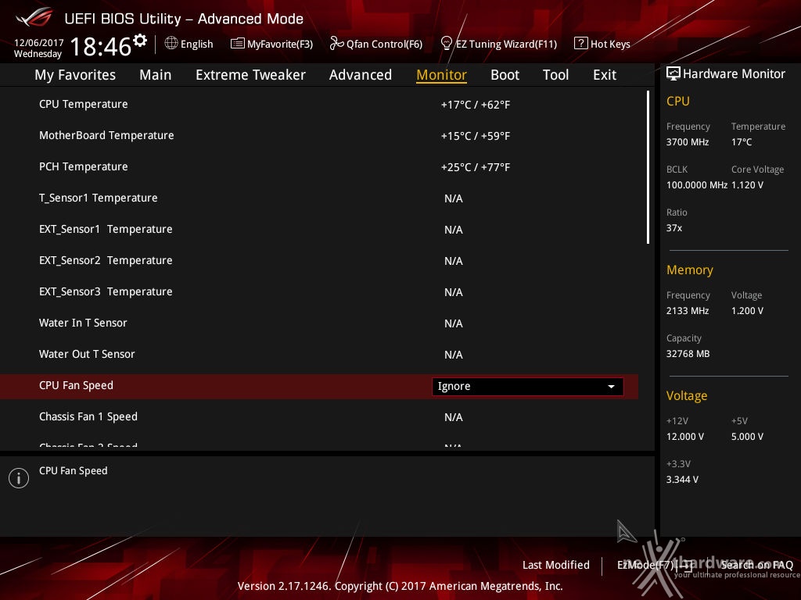
Task: Click the +25°C / +77°F PCH value
Action: tap(475, 167)
